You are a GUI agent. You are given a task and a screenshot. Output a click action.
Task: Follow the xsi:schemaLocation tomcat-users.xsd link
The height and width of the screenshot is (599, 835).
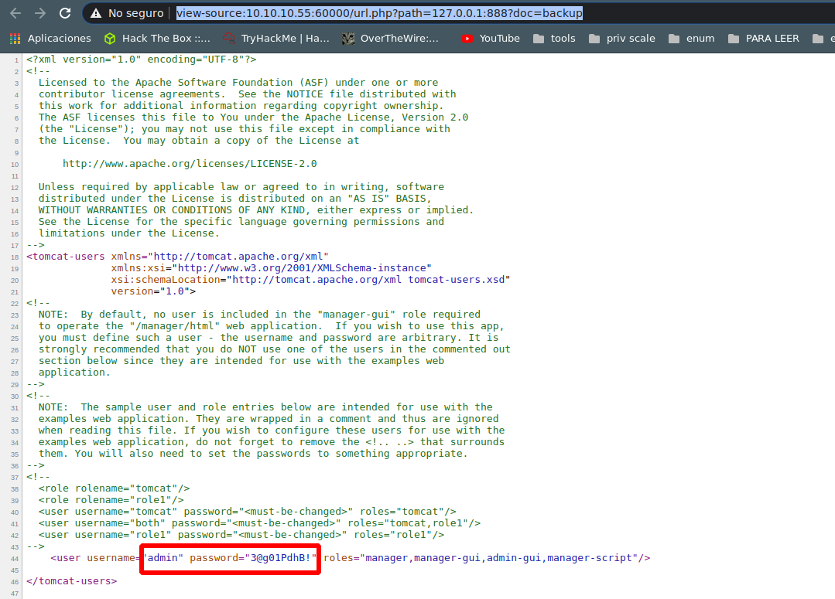pyautogui.click(x=368, y=280)
